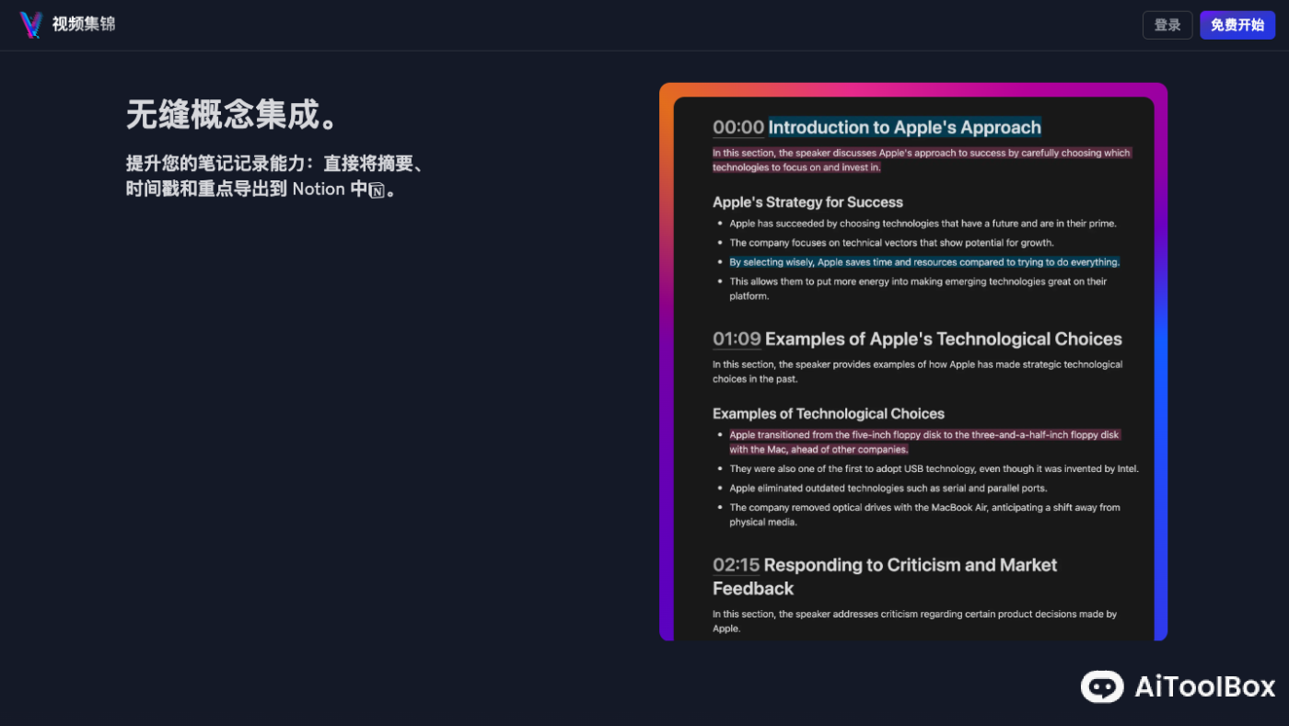Click the 无缝概念集成 headline

point(236,115)
